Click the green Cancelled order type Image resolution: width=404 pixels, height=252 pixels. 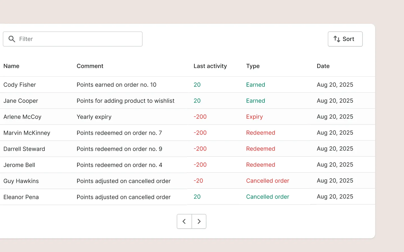coord(268,197)
